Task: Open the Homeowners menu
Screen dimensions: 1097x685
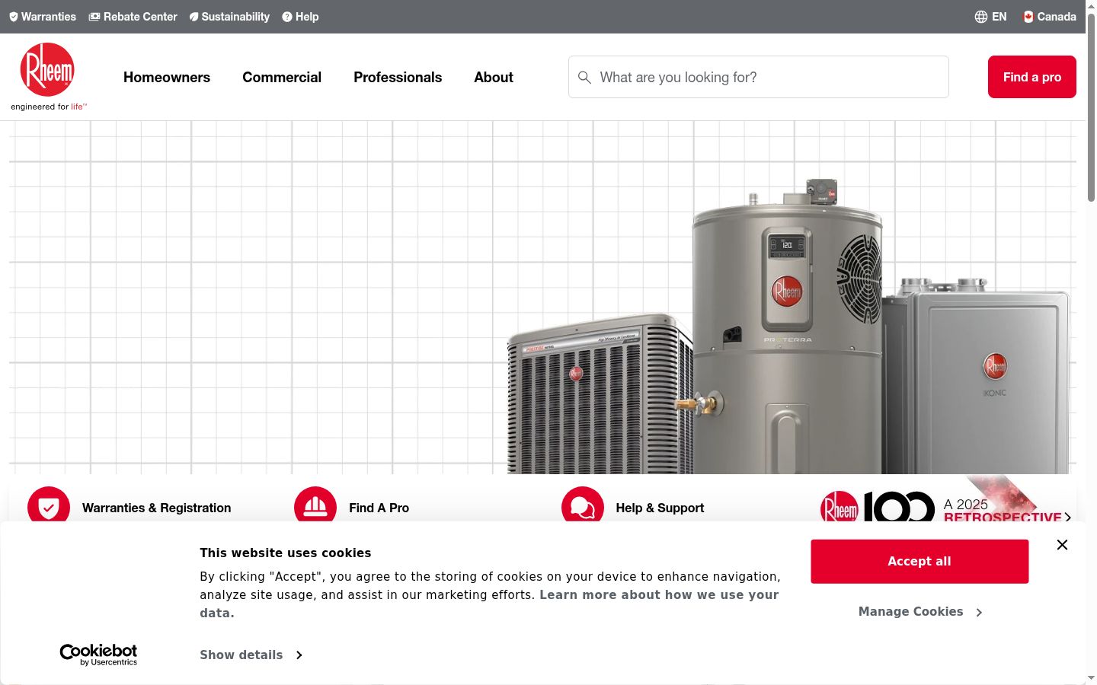Action: pos(167,78)
